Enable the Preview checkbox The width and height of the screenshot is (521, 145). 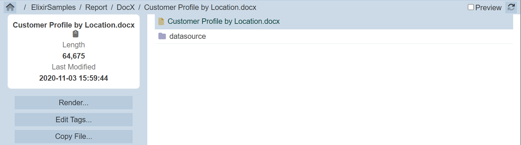(x=471, y=7)
